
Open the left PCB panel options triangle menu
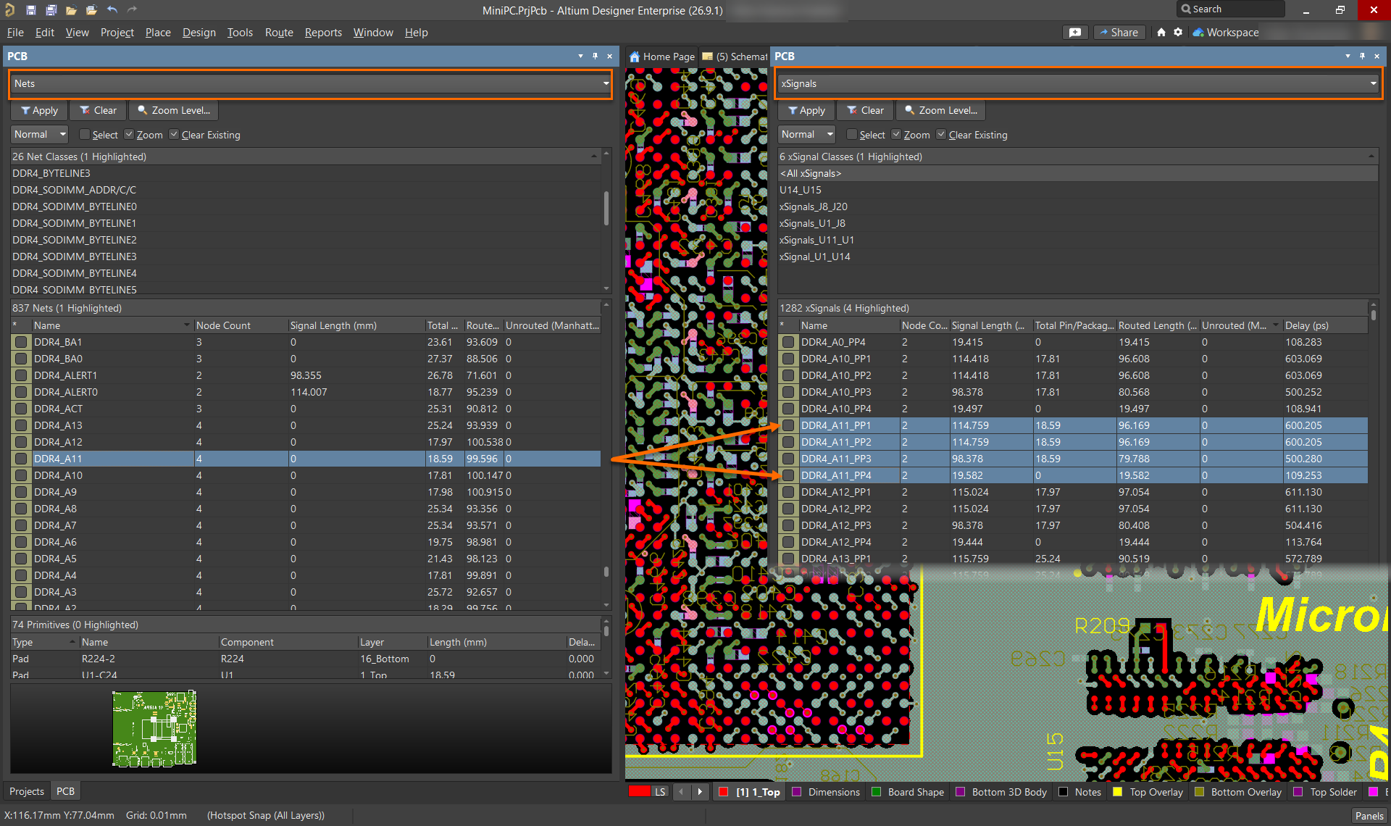[x=580, y=57]
